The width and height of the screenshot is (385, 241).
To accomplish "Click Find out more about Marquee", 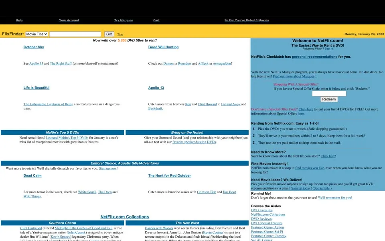I will tap(294, 76).
